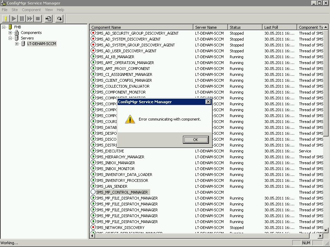The width and height of the screenshot is (330, 247).
Task: Click running icon of SMS_AMT_OPERATION_MANAGER
Action: coord(93,63)
